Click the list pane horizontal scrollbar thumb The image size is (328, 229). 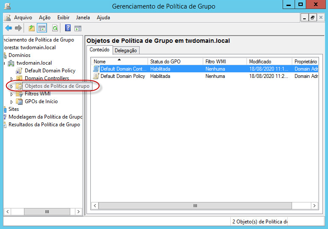pos(195,206)
